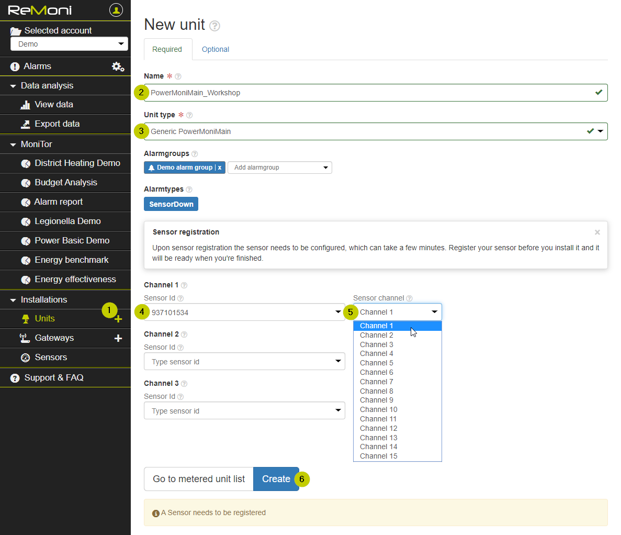Viewport: 621px width, 535px height.
Task: Open the Selected account Demo dropdown
Action: point(69,43)
